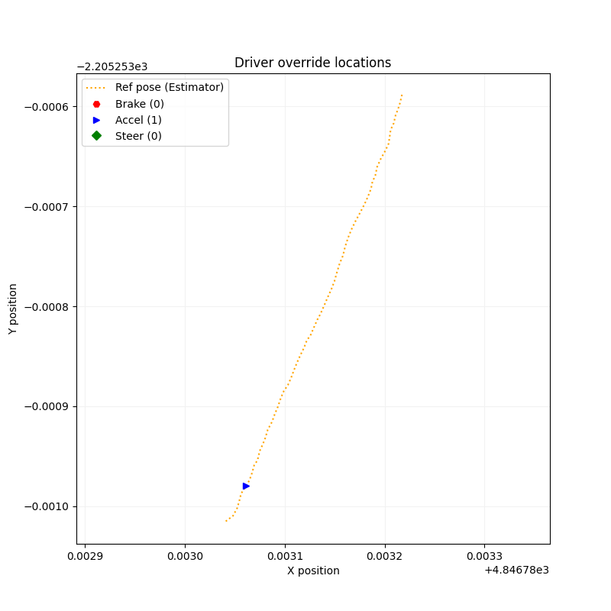This screenshot has width=611, height=611.
Task: Select the 'Ref pose (Estimator)' legend label
Action: 169,87
